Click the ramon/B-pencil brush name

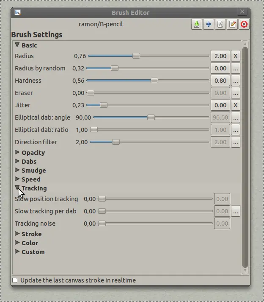[101, 24]
